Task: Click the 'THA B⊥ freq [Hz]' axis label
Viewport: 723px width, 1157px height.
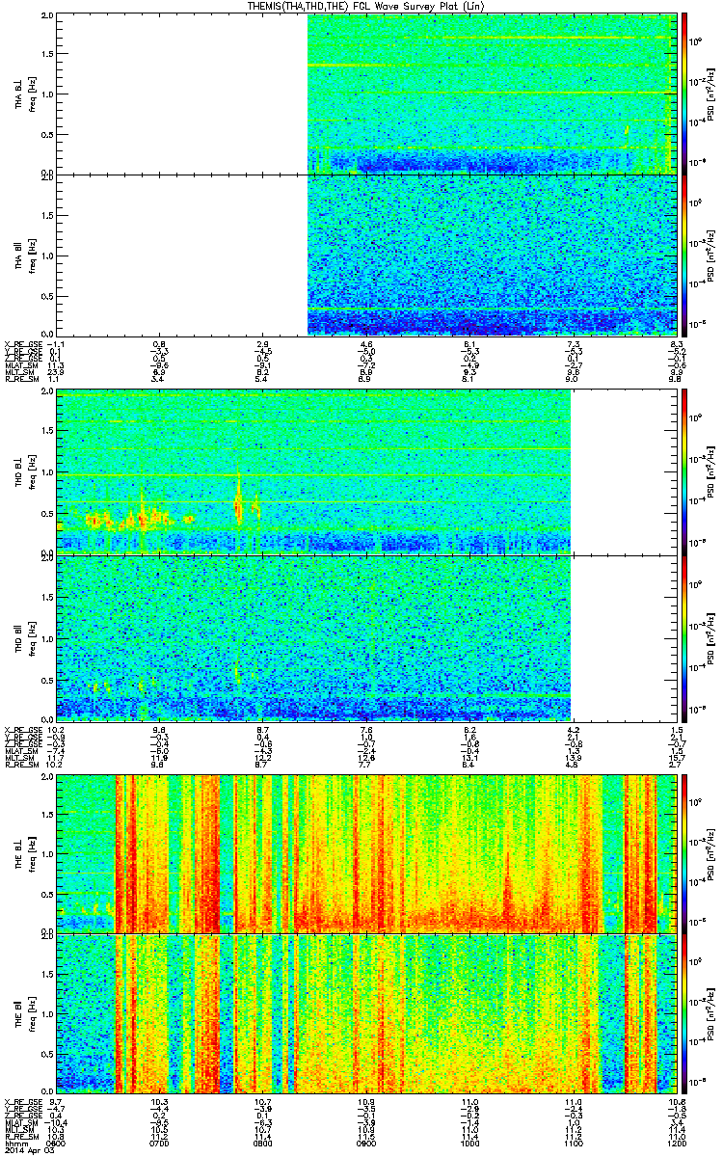Action: (23, 94)
